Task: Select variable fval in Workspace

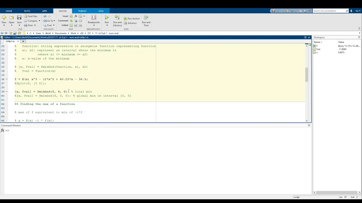Action: (x=337, y=49)
